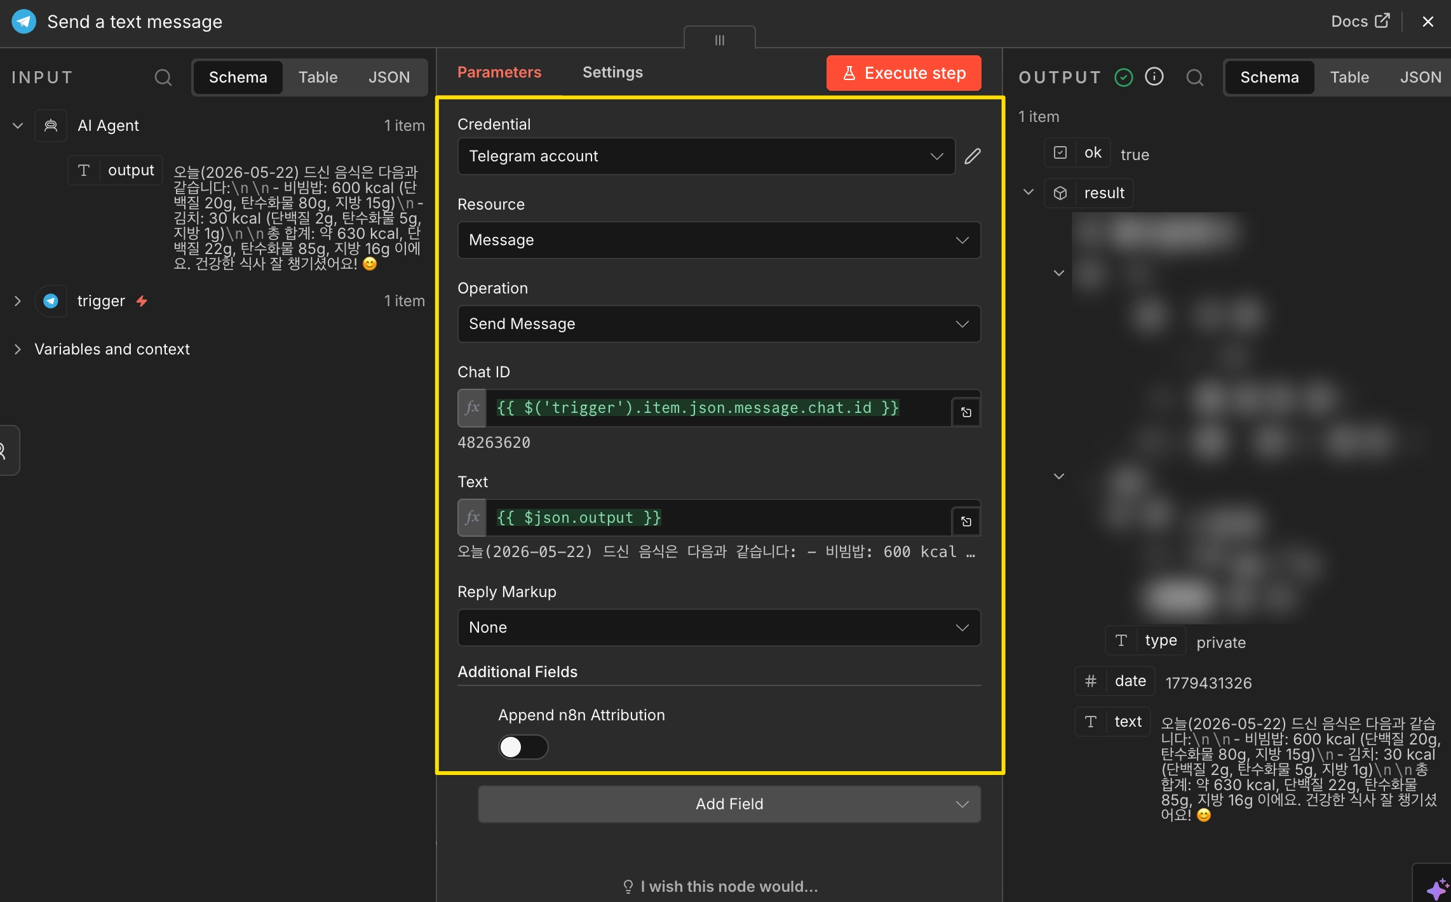Click the Chat ID fx expression toggle

coord(472,408)
